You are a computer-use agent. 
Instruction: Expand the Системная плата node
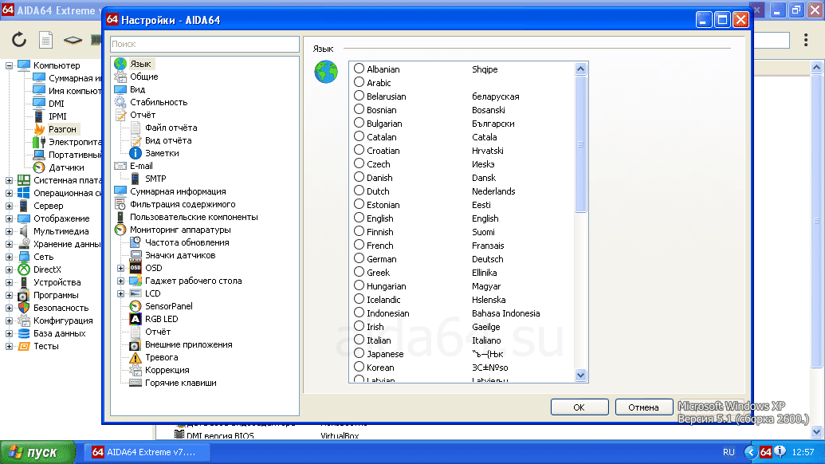click(x=9, y=180)
